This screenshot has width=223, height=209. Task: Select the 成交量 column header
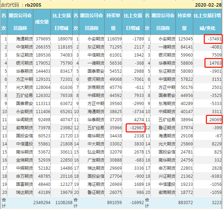[x=42, y=22]
